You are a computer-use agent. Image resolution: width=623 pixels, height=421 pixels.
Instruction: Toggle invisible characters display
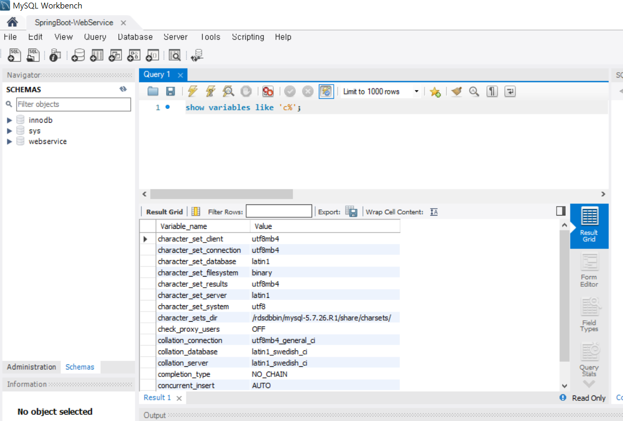click(x=492, y=91)
